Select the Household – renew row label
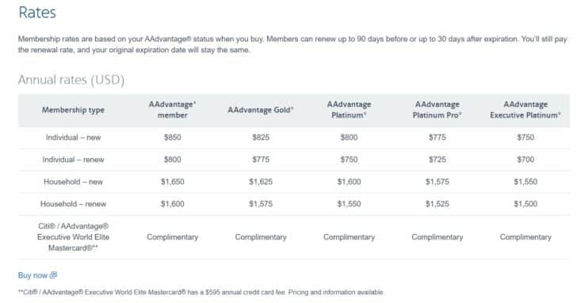577x303 pixels. coord(73,204)
